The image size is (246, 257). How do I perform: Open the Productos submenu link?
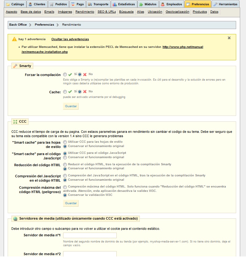tap(200, 12)
